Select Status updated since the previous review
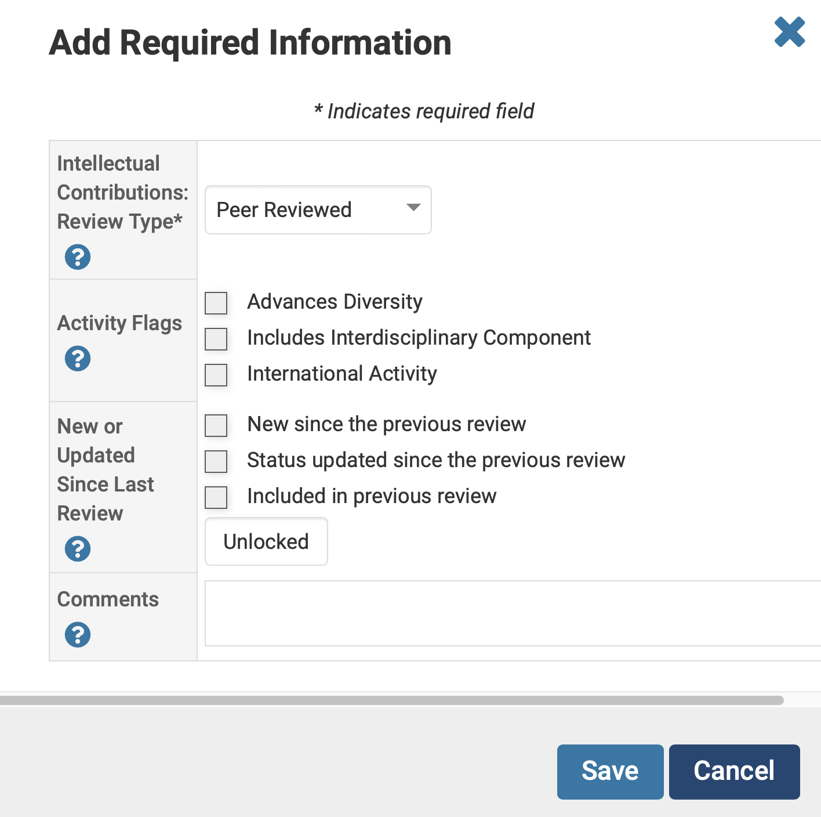Screen dimensions: 821x817 (x=216, y=461)
